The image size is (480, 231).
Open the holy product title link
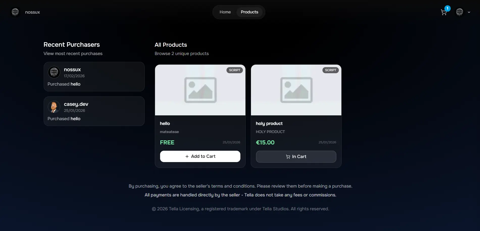click(x=269, y=123)
